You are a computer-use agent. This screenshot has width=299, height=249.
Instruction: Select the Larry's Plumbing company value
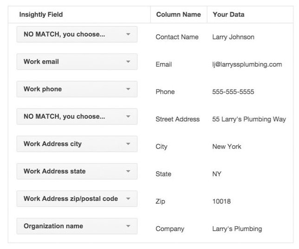click(237, 229)
